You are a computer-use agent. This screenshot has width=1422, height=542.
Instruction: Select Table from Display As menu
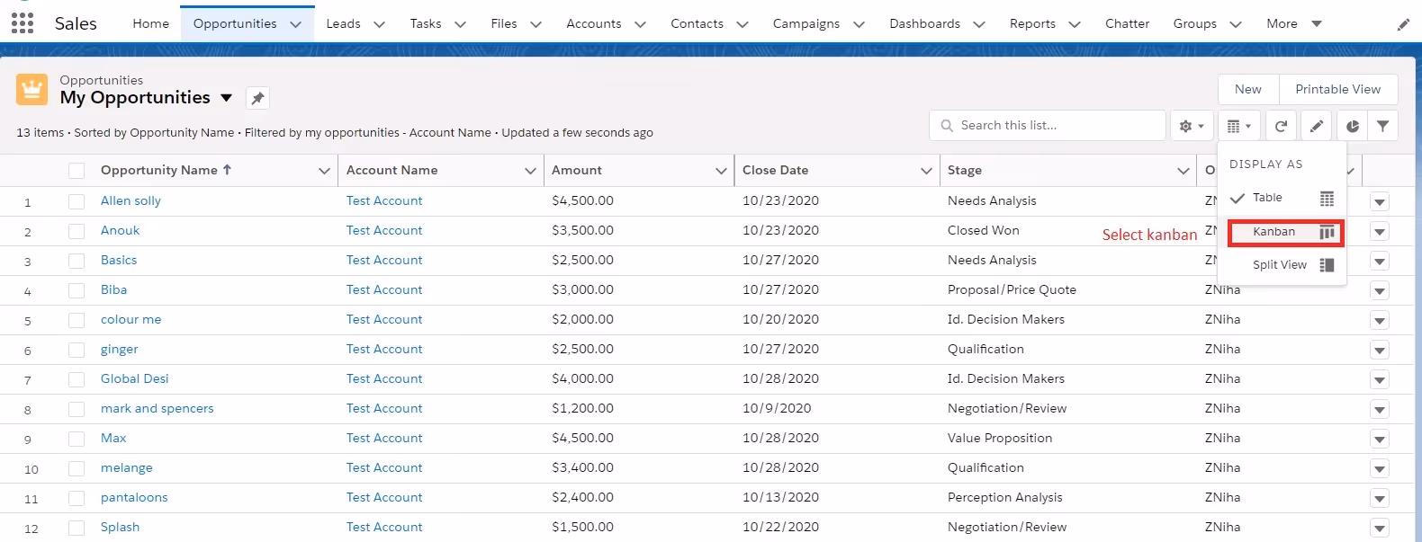[x=1283, y=198]
